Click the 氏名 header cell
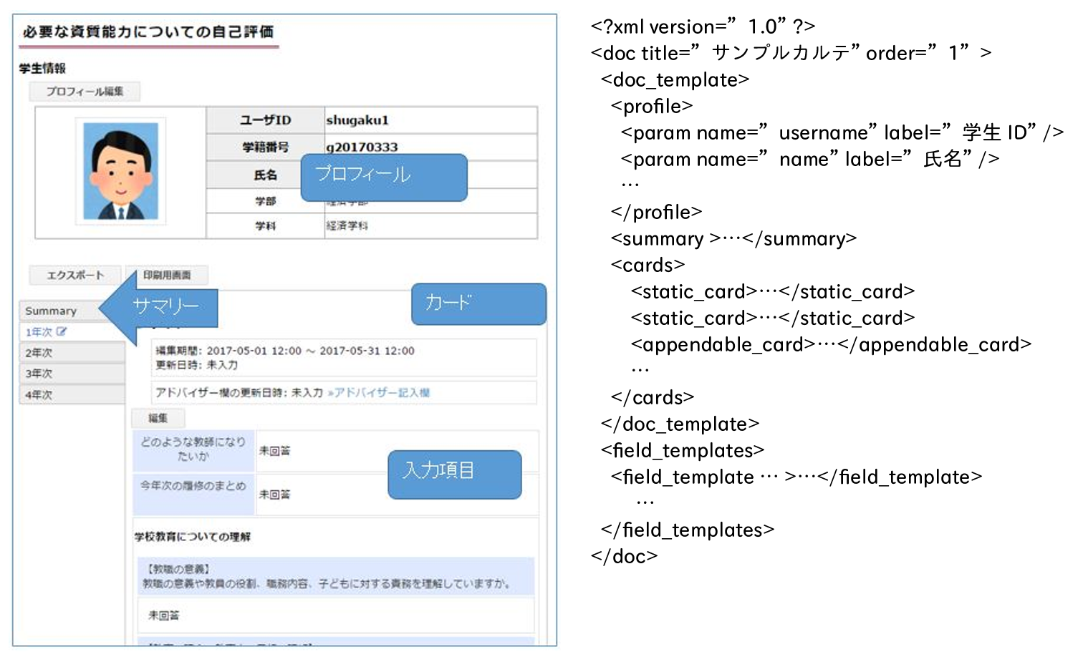This screenshot has height=652, width=1083. click(x=265, y=175)
